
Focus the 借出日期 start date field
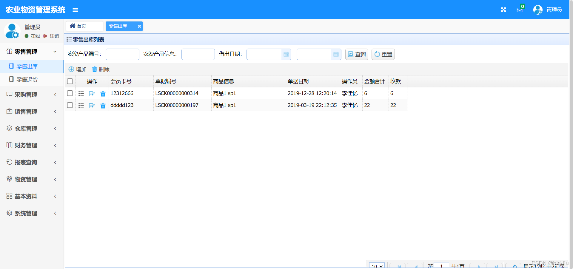264,54
